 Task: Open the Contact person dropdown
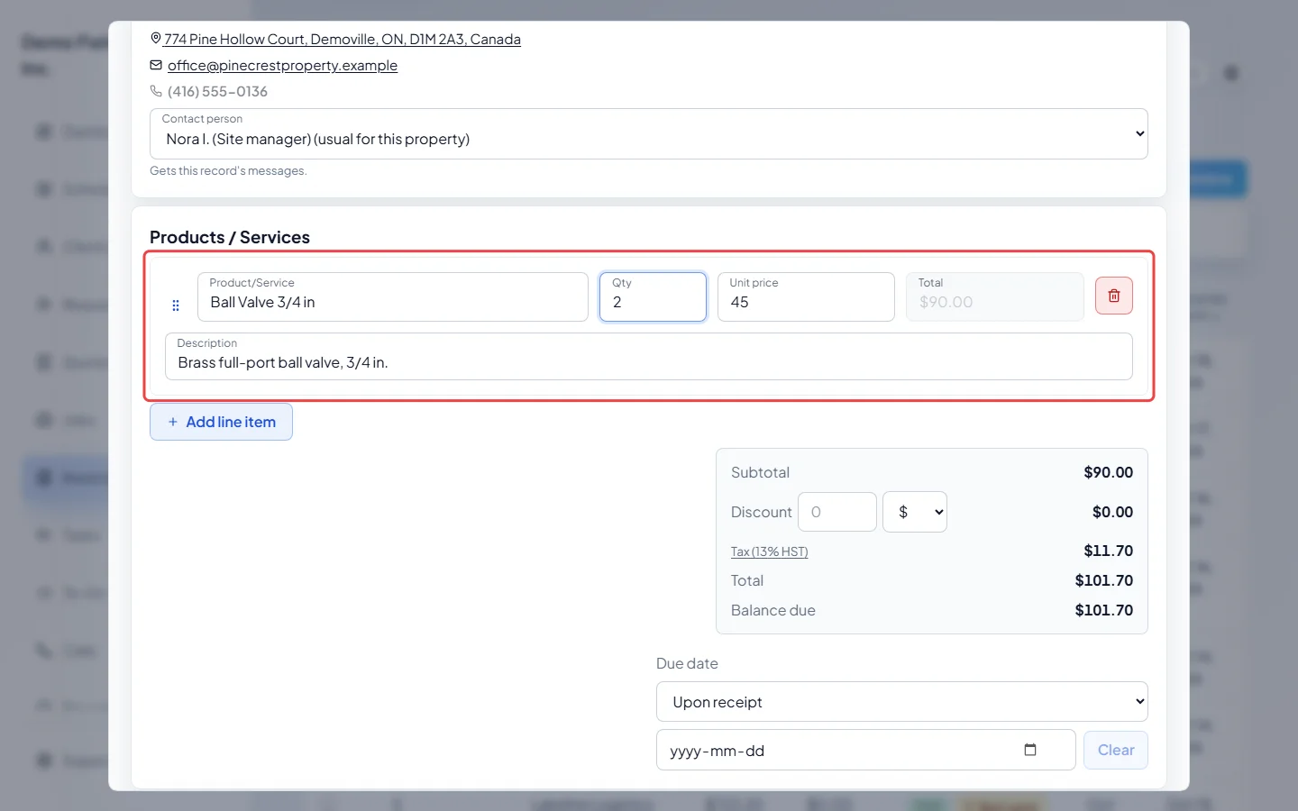[x=649, y=133]
